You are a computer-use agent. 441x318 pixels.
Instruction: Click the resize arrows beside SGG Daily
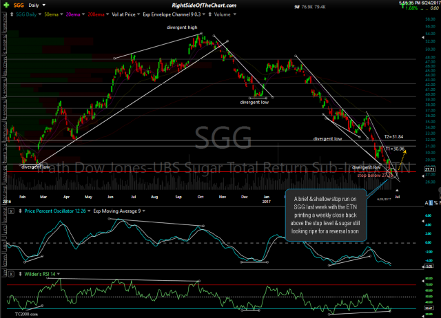pyautogui.click(x=12, y=14)
